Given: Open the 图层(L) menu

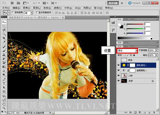Looking at the screenshot, I should (x=37, y=8).
